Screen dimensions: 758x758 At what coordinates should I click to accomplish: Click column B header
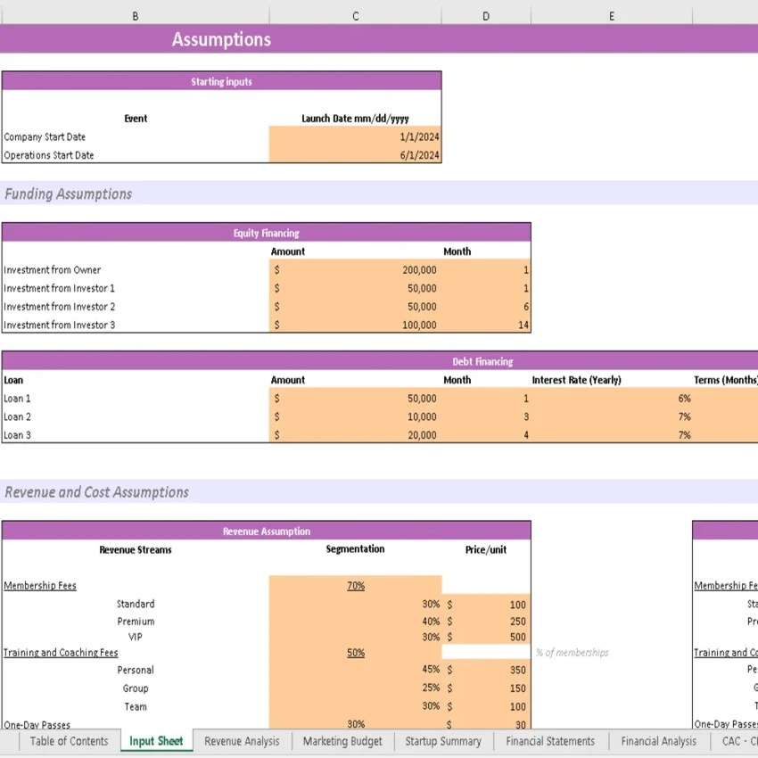[x=135, y=15]
